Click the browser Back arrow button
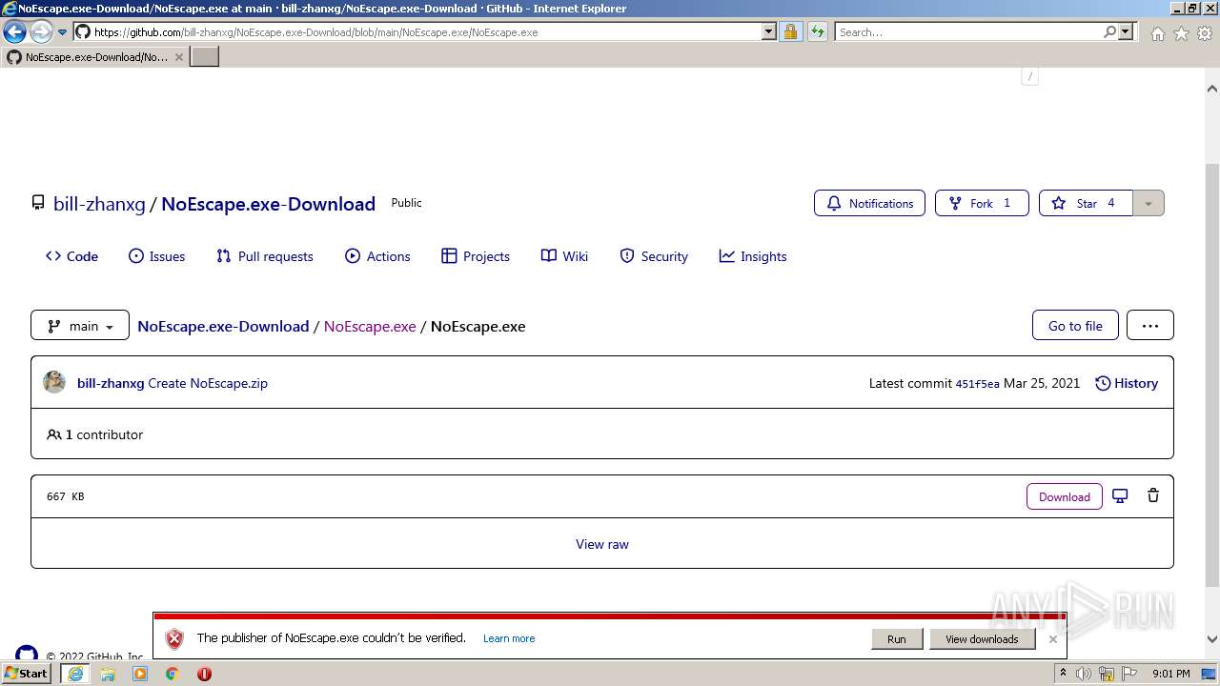This screenshot has width=1220, height=686. (x=14, y=31)
